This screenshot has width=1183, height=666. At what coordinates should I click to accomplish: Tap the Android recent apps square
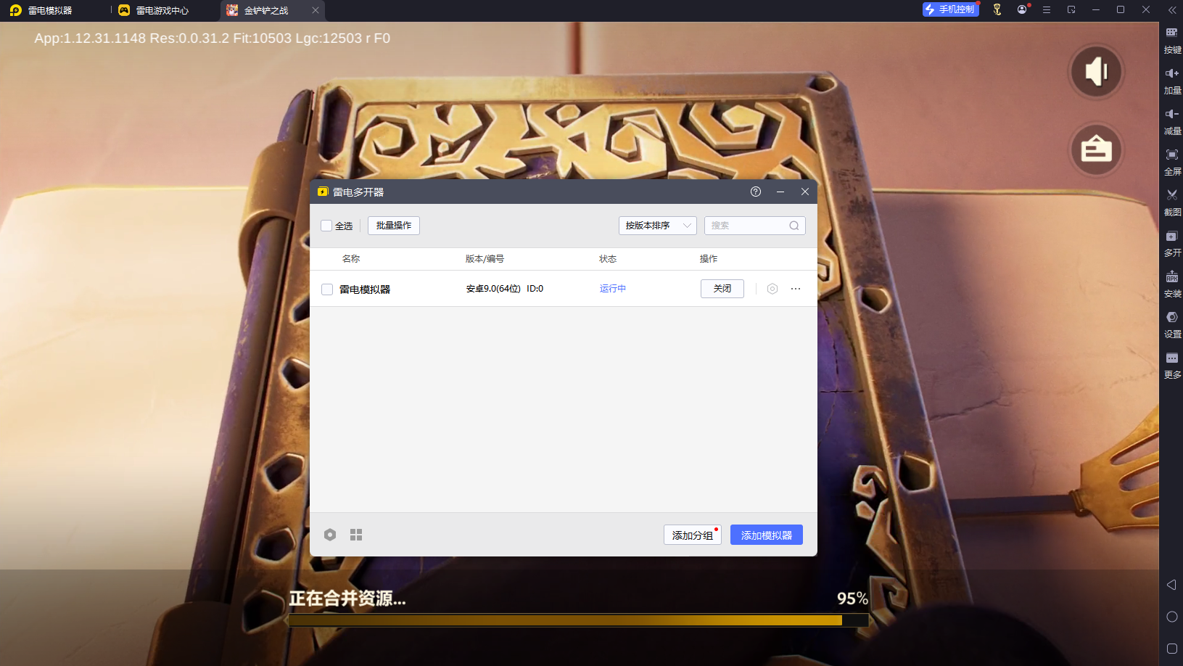pyautogui.click(x=1171, y=649)
